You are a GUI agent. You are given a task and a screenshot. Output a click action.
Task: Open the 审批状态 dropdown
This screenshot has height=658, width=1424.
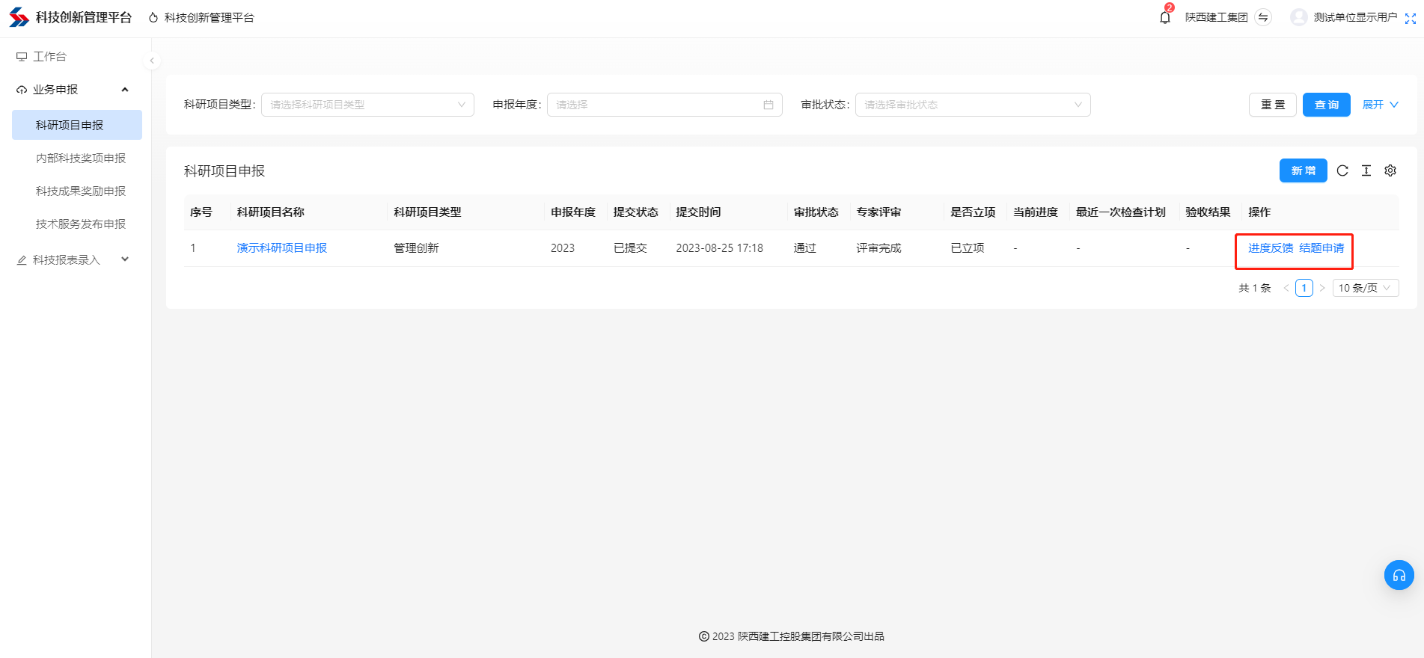(972, 105)
